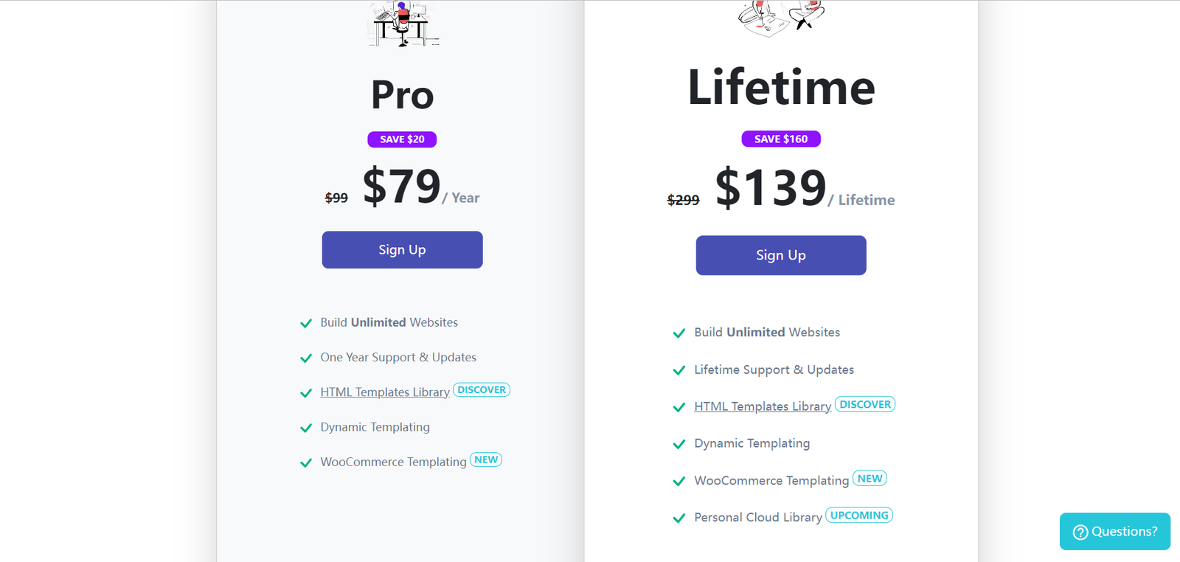Open the Questions? help widget
1180x562 pixels.
pyautogui.click(x=1115, y=532)
